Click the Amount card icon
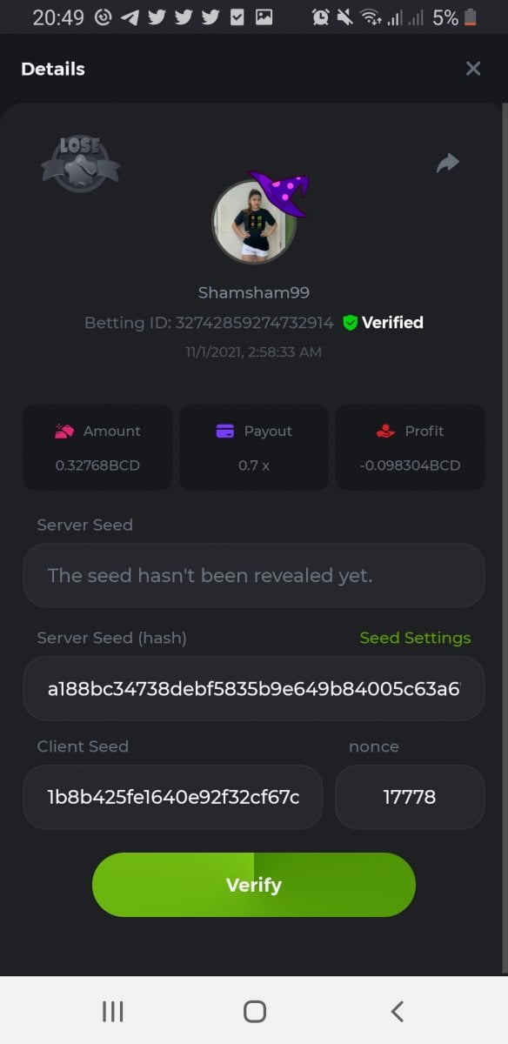 64,431
